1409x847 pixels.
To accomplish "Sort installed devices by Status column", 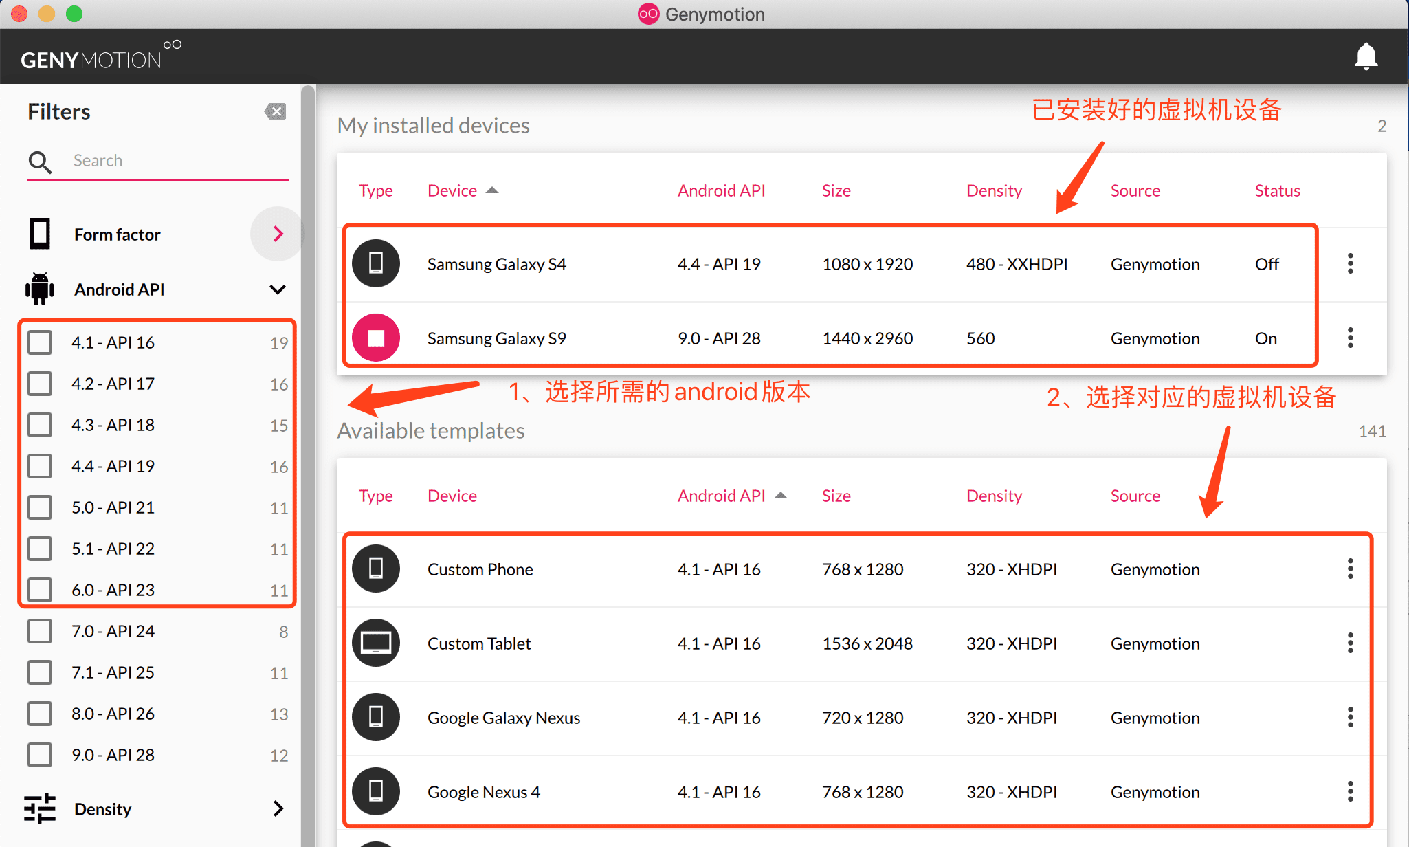I will [x=1277, y=190].
